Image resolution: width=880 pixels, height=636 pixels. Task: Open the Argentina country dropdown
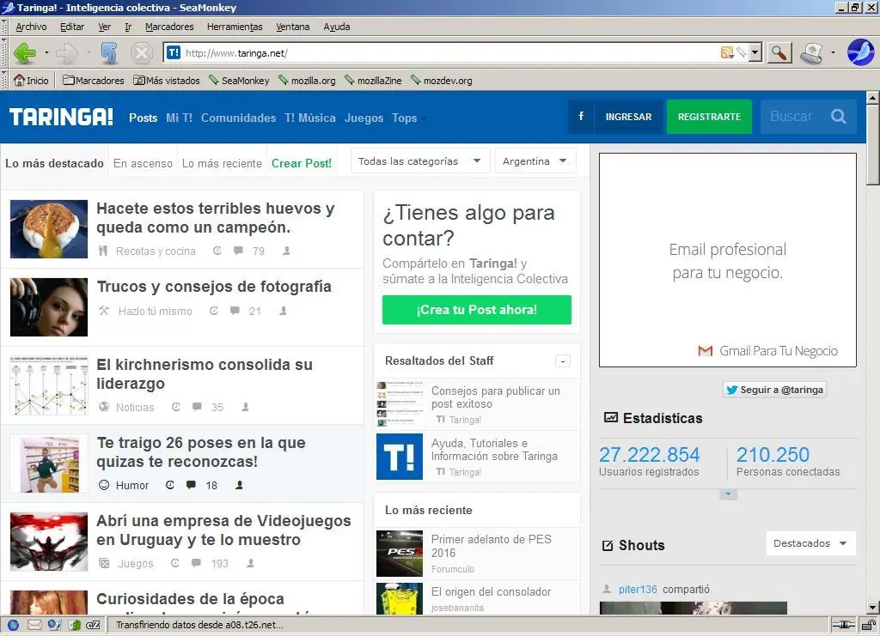(535, 161)
